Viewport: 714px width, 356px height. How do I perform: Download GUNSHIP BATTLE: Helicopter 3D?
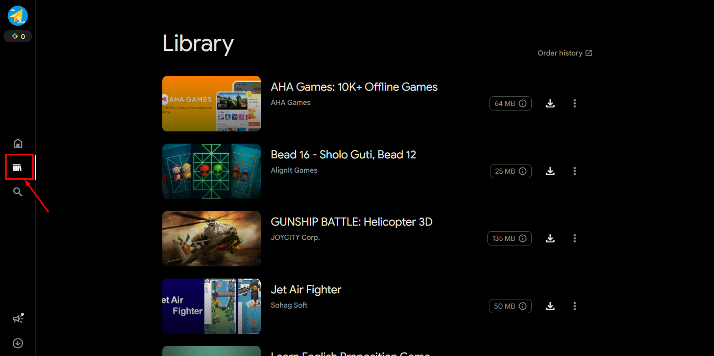pyautogui.click(x=550, y=238)
